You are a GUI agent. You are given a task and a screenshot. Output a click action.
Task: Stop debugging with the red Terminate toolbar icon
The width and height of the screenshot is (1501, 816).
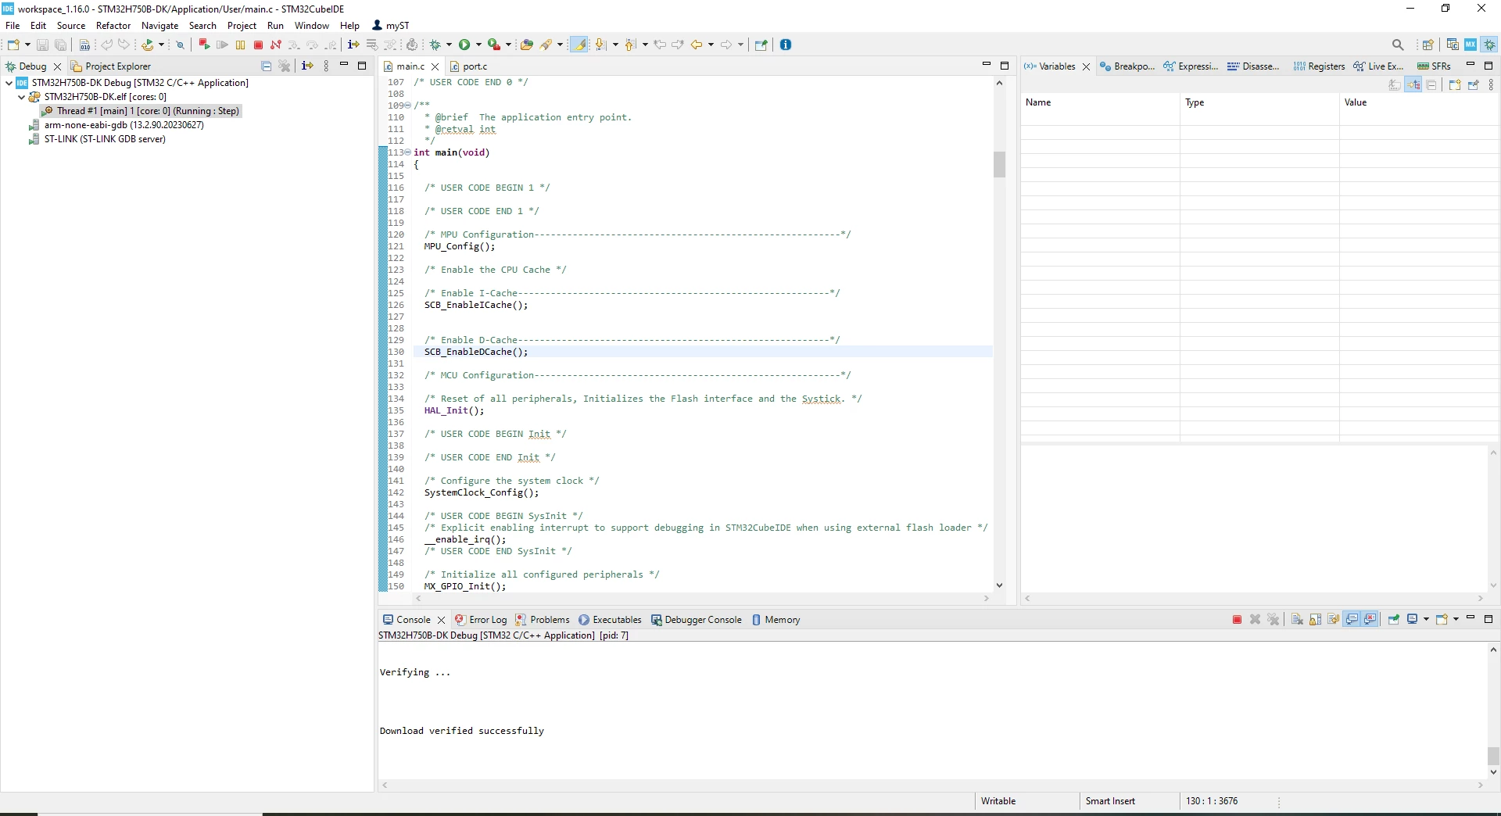click(258, 45)
